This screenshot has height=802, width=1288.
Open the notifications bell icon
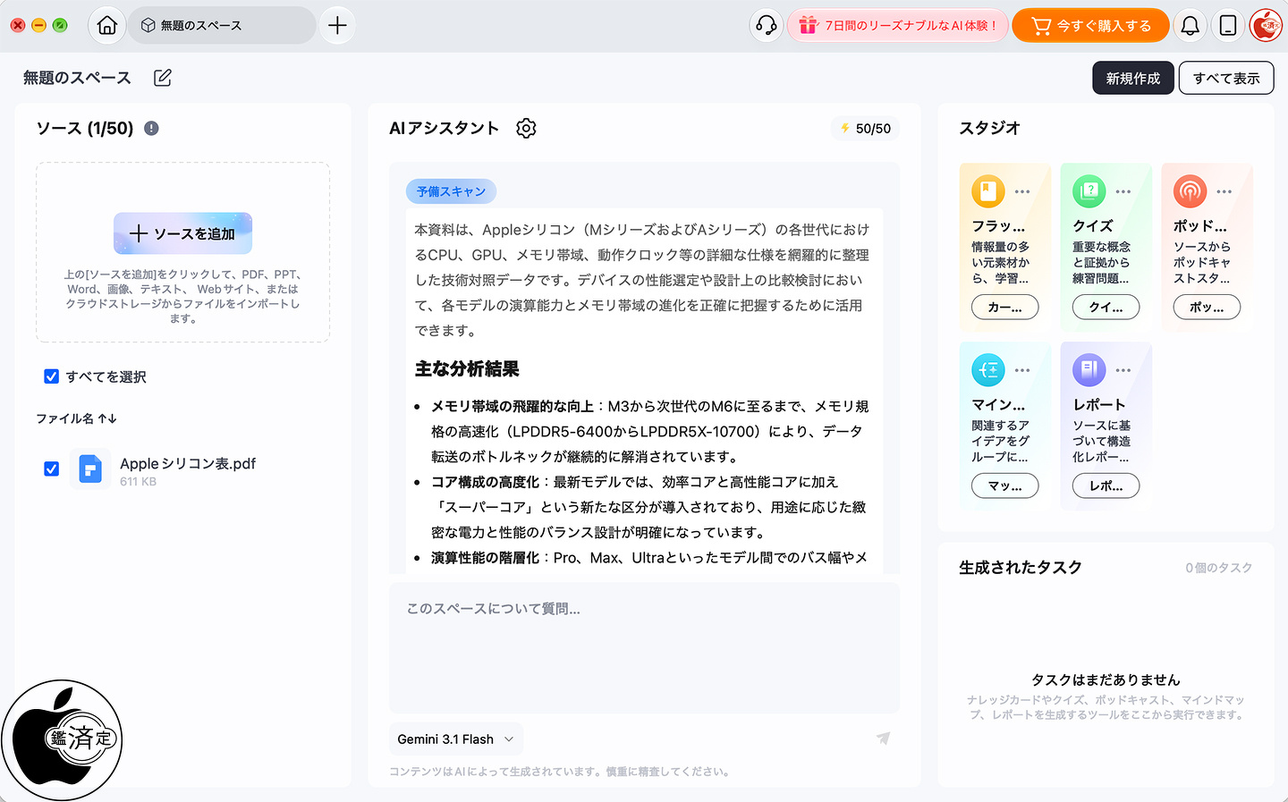(1190, 25)
